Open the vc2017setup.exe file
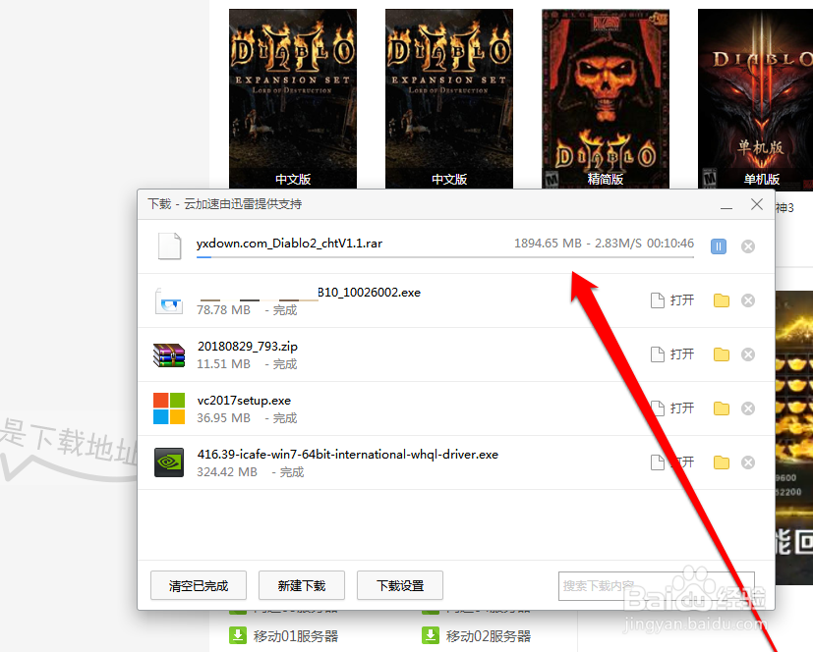The image size is (813, 652). point(672,408)
